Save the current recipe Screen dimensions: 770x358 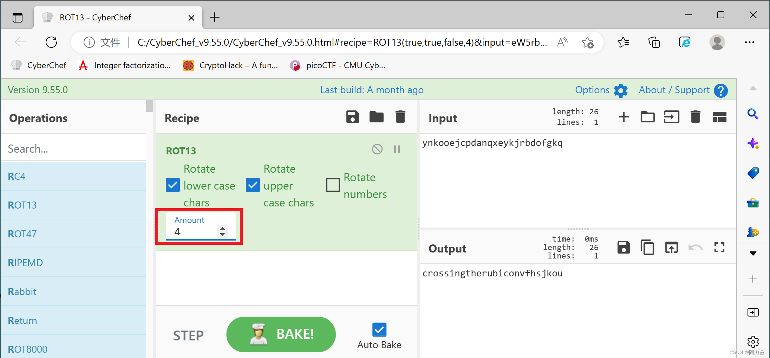pyautogui.click(x=352, y=117)
